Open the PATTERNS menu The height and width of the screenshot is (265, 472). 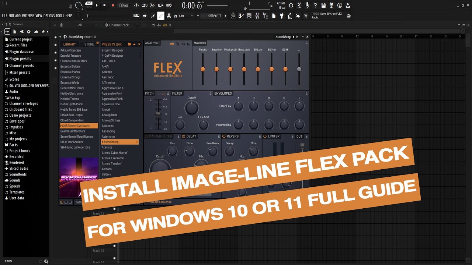(28, 16)
